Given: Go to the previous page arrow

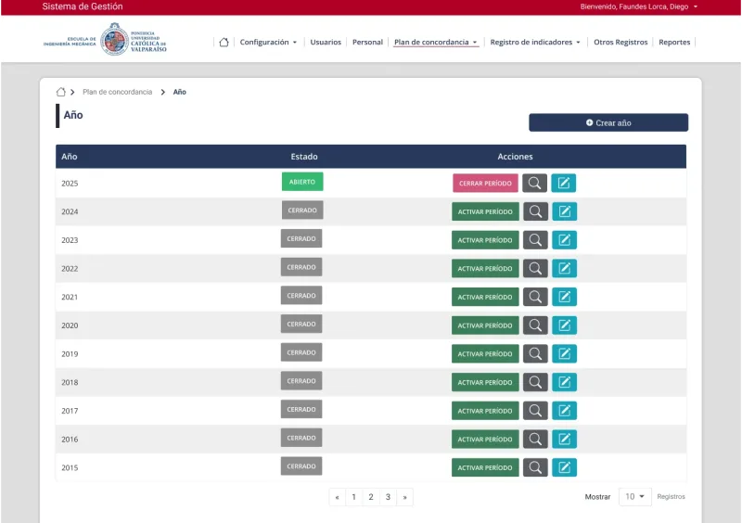Looking at the screenshot, I should pyautogui.click(x=337, y=497).
